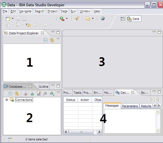
Task: Open the Data menu
Action: pos(64,11)
